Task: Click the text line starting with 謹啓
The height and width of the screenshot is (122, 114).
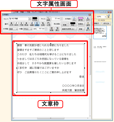Action: (x=43, y=45)
